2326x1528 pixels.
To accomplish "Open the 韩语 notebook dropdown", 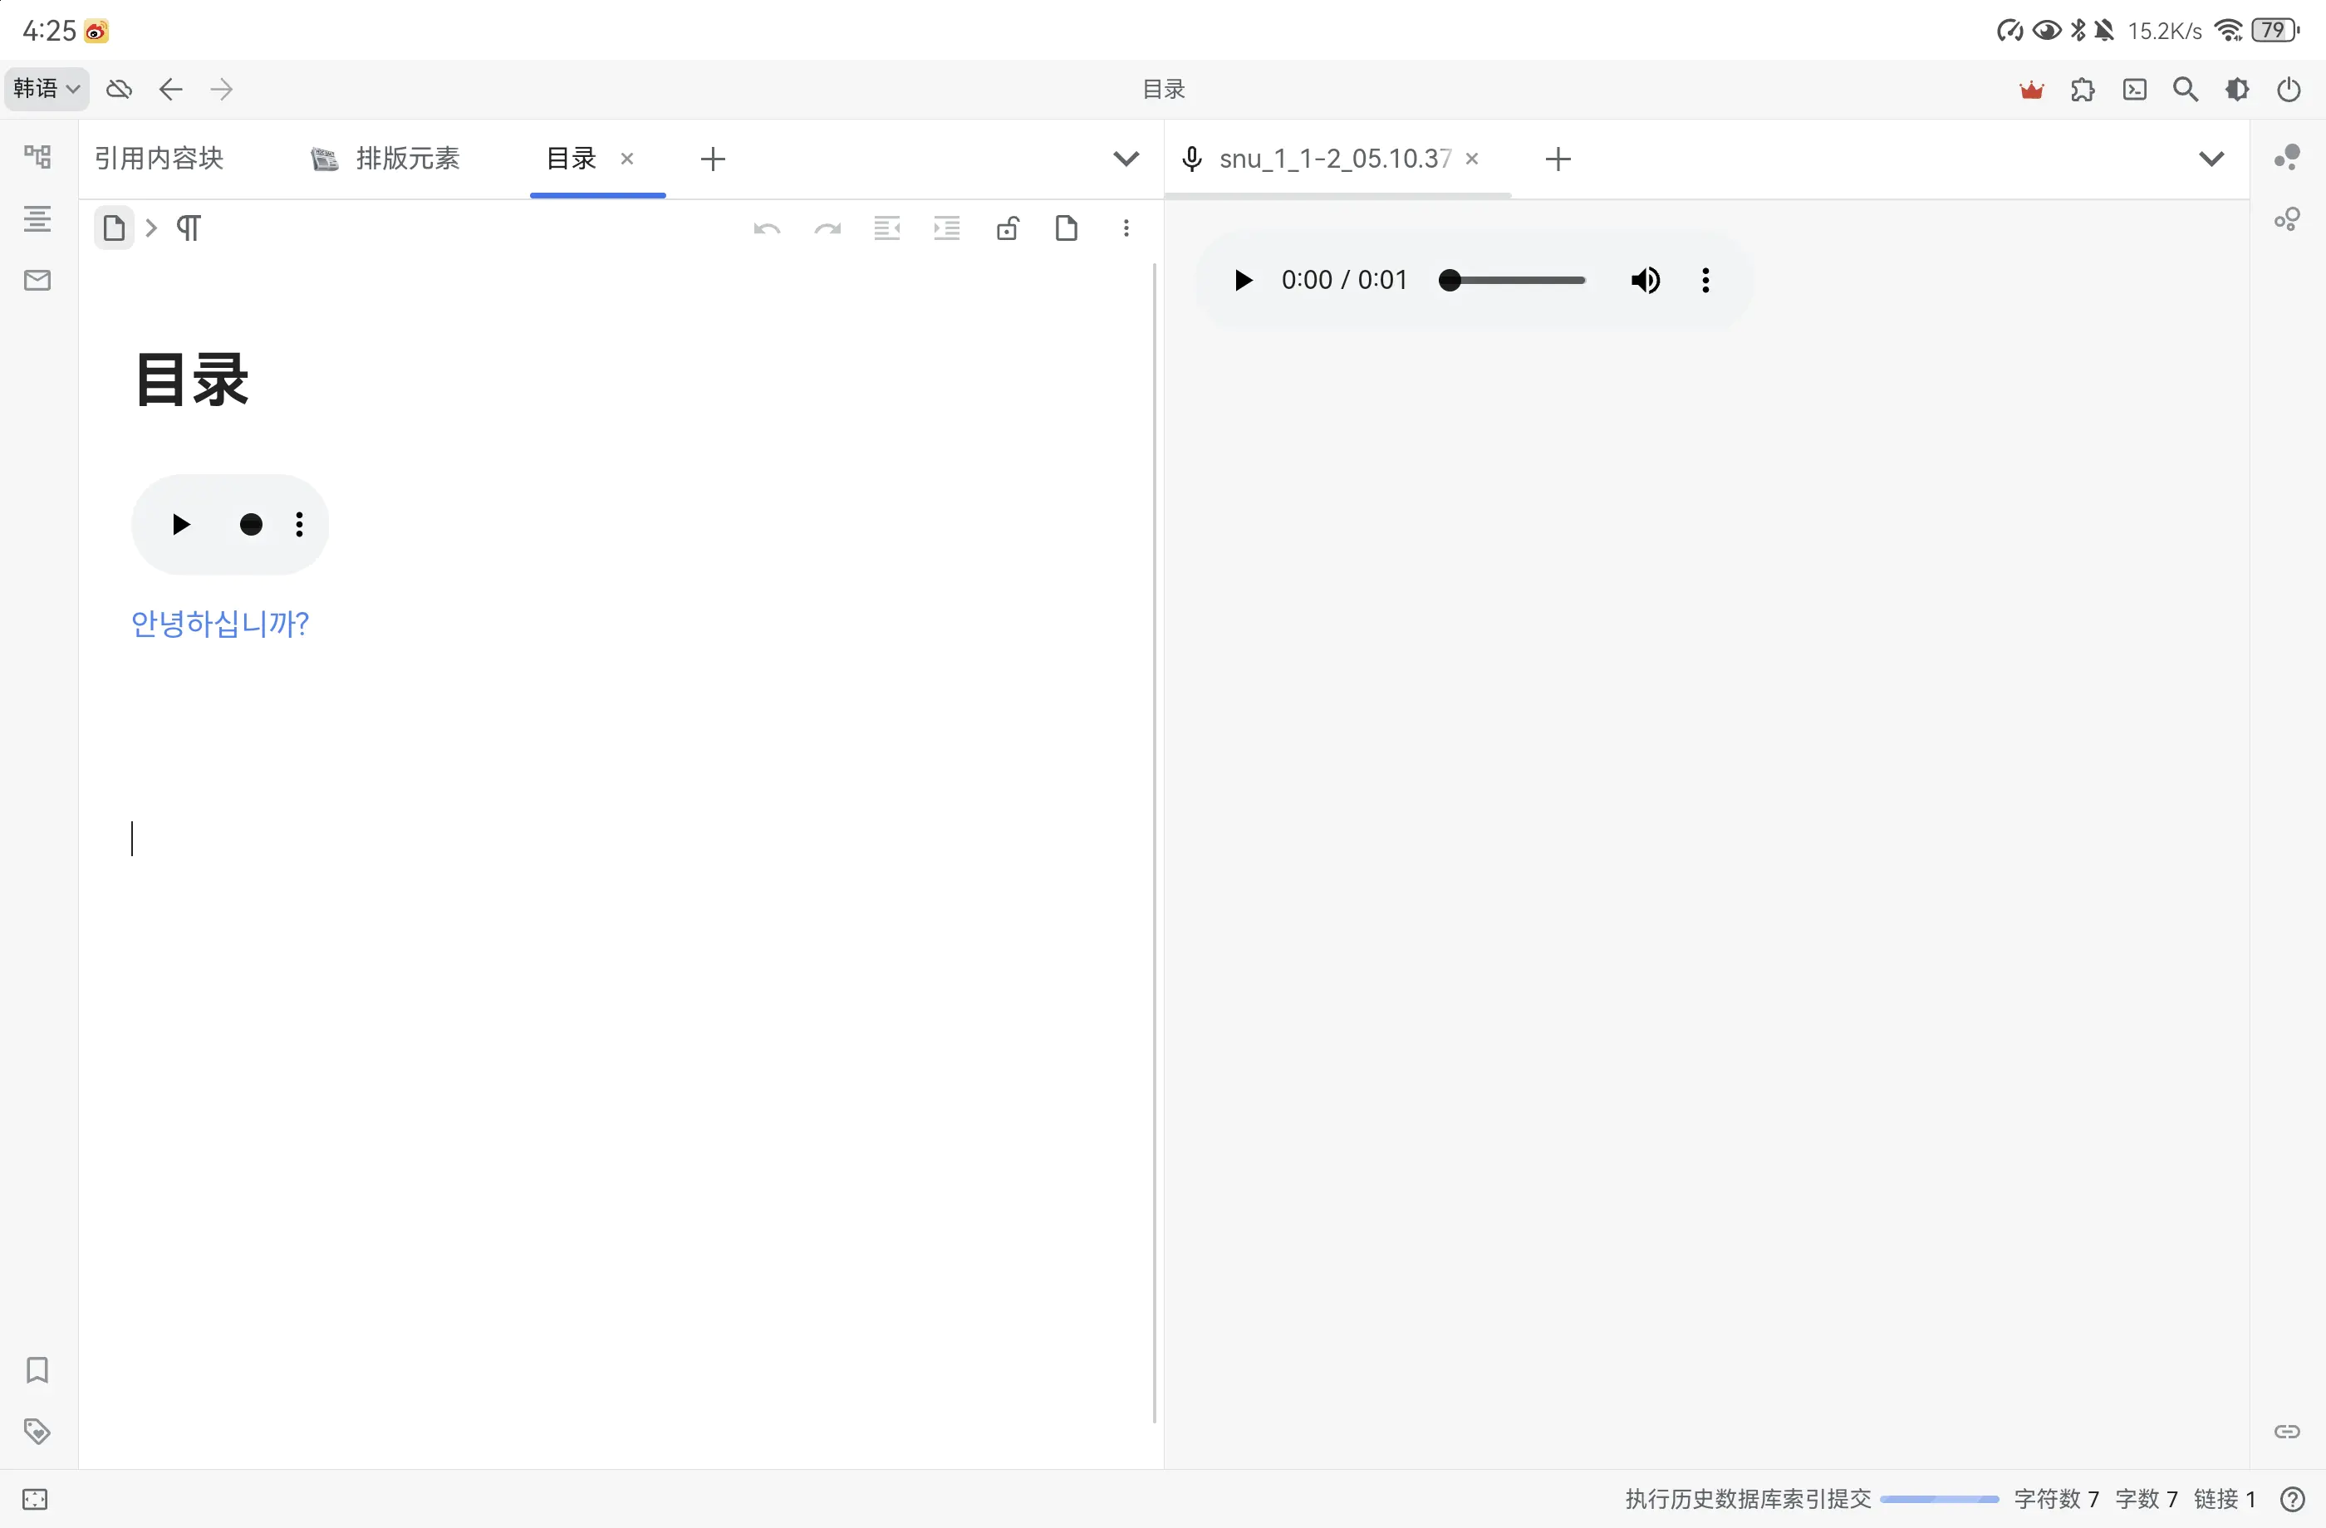I will [x=45, y=89].
